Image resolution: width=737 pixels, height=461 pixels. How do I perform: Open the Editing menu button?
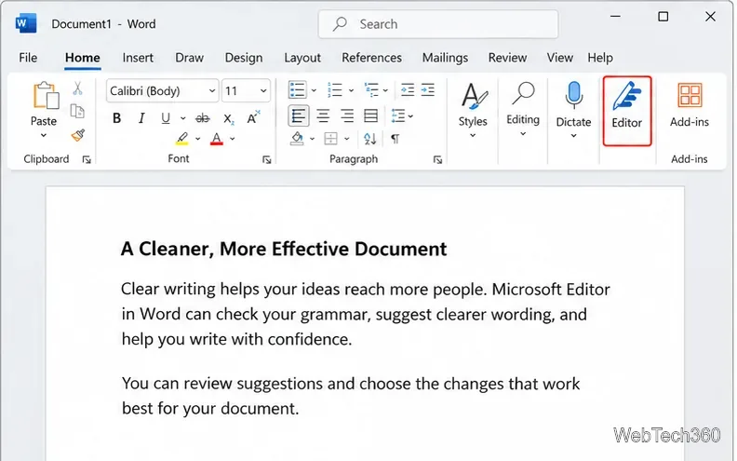(523, 111)
